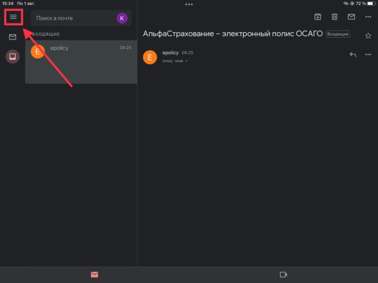Open the top-right more options menu

click(368, 17)
